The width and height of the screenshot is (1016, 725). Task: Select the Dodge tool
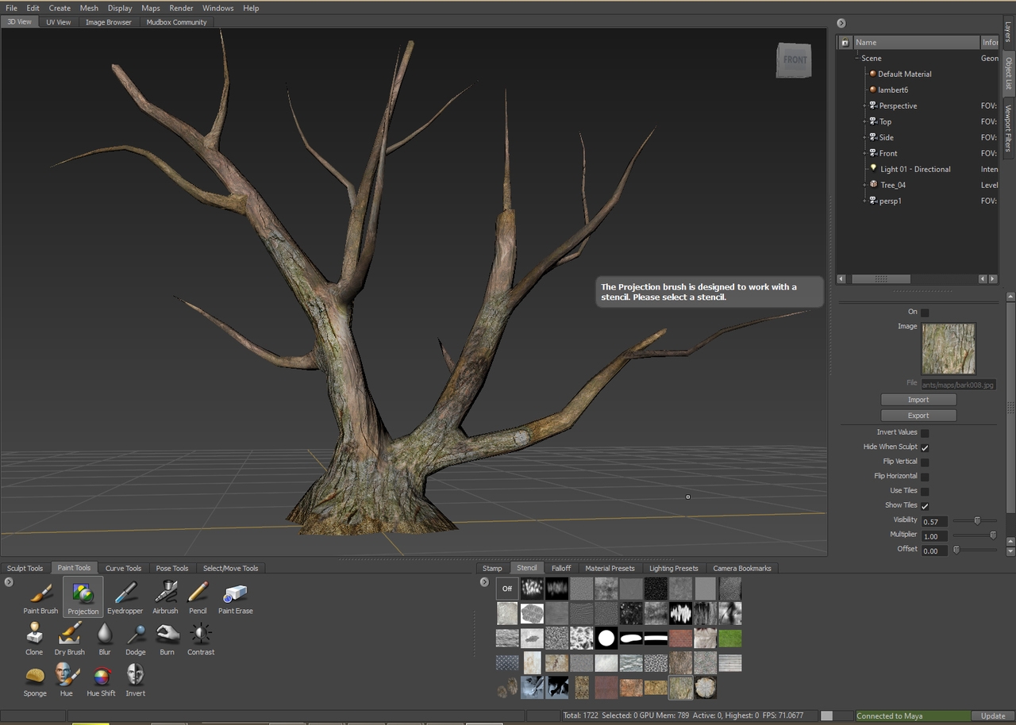point(136,639)
